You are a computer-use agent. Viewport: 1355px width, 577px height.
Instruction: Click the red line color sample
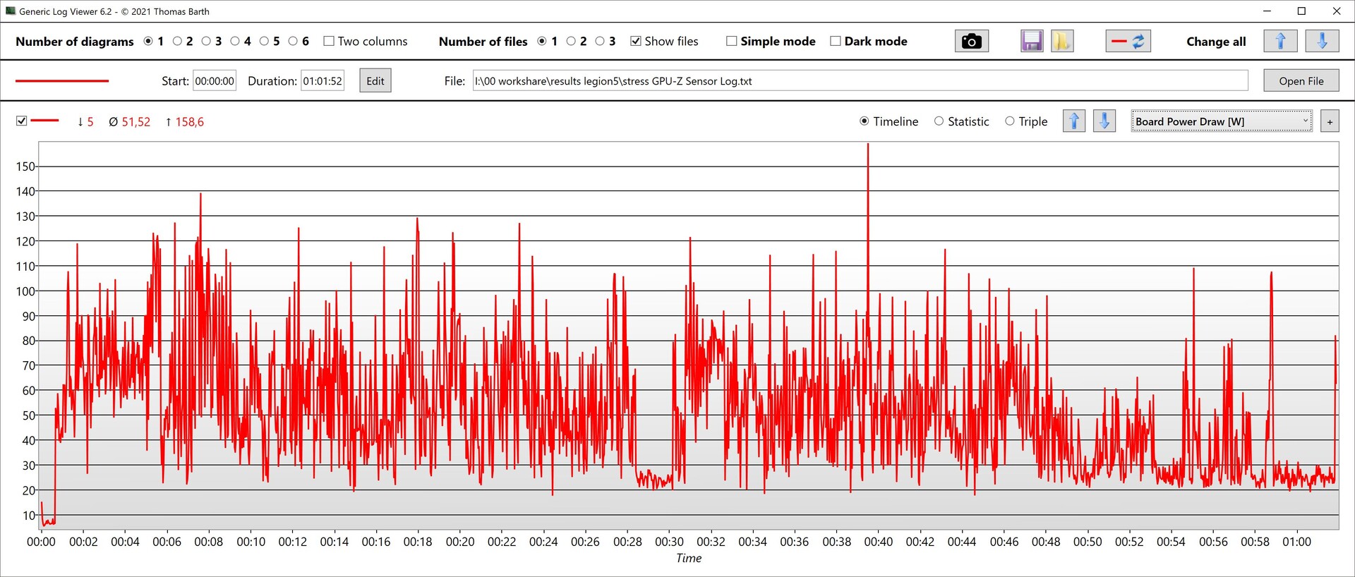click(x=62, y=81)
